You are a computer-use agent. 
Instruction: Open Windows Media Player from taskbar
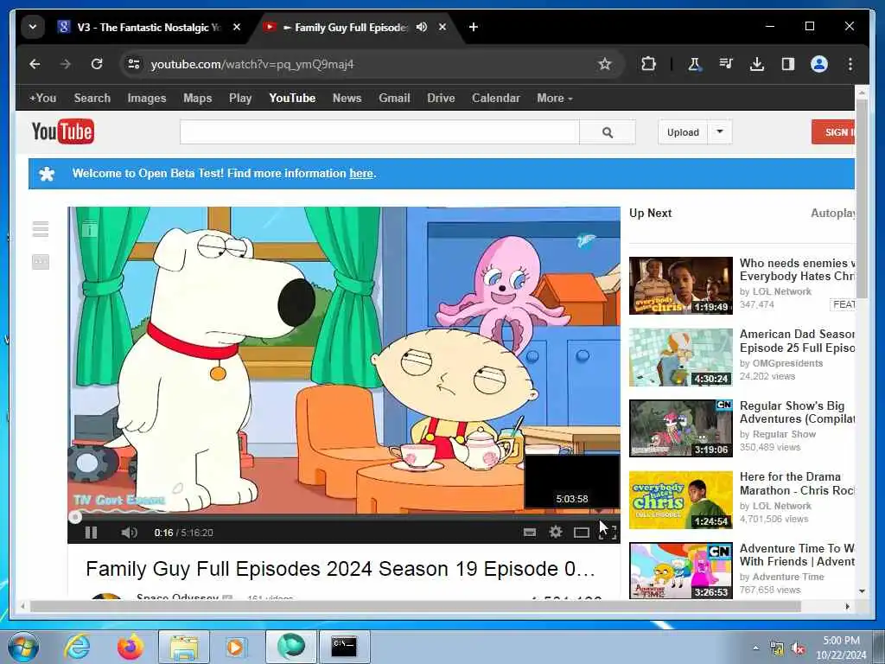(235, 647)
